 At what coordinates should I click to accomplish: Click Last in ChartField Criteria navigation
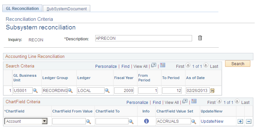click(x=245, y=103)
